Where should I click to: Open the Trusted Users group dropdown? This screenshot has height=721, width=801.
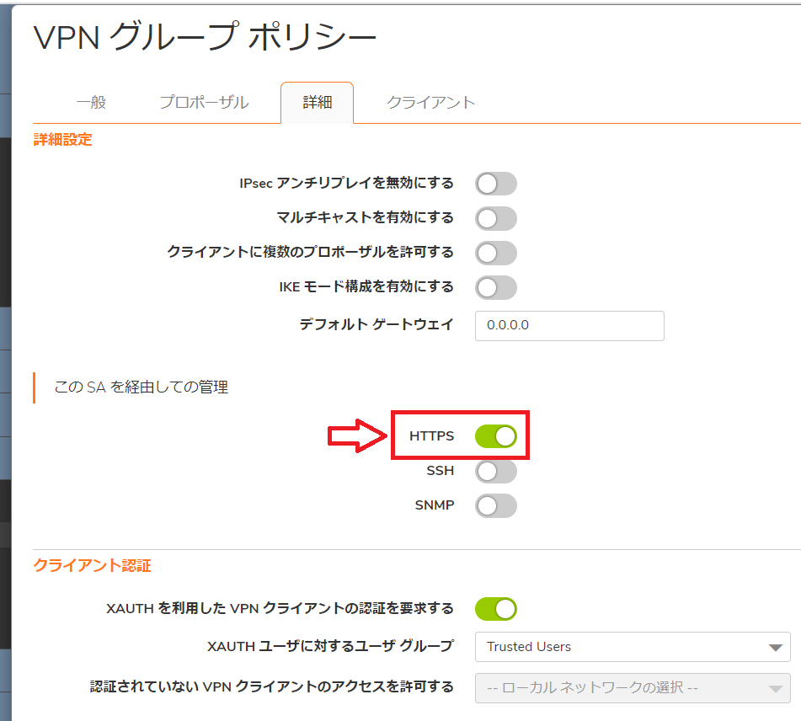633,647
